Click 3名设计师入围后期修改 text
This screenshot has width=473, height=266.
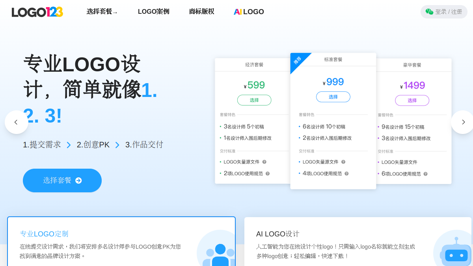406,138
